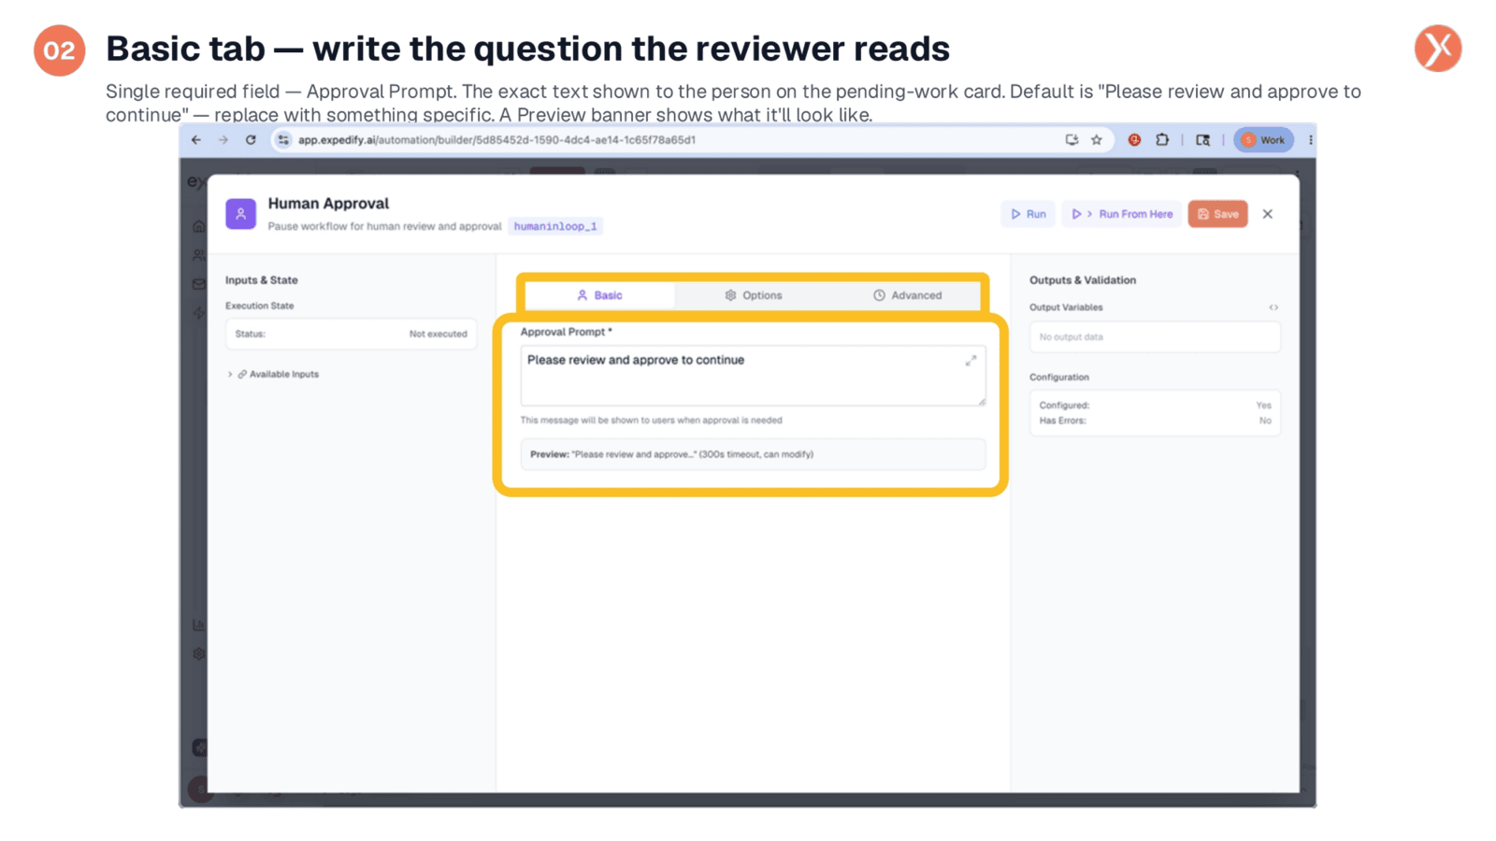Open the tab search icon

click(1203, 140)
